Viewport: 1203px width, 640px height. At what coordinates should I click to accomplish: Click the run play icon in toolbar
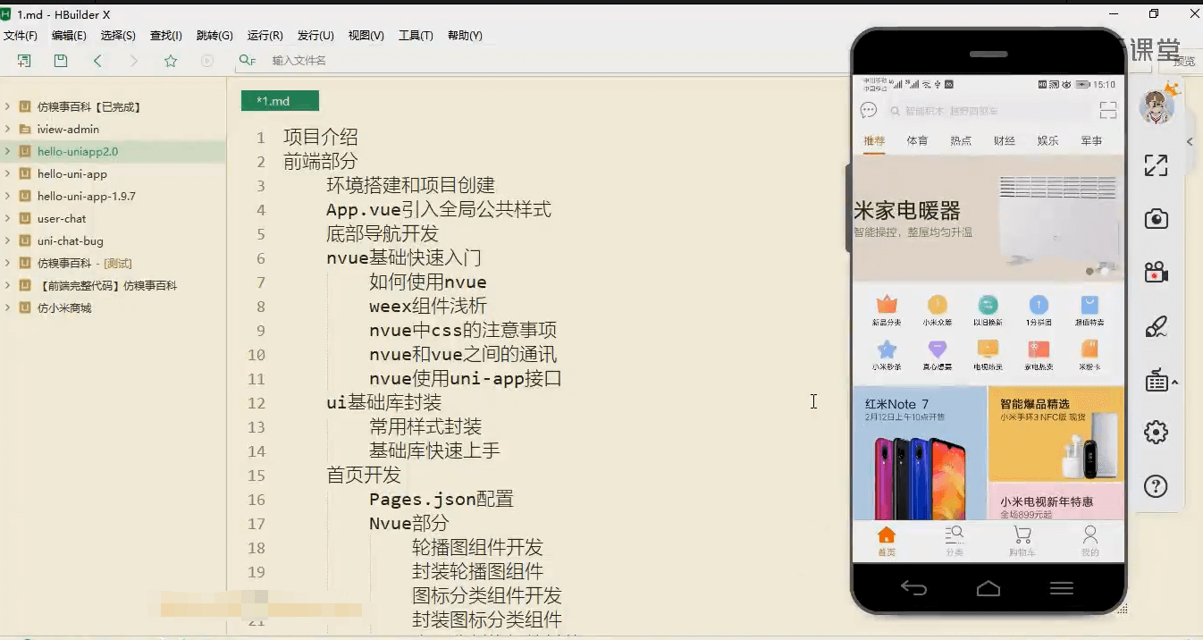point(207,61)
